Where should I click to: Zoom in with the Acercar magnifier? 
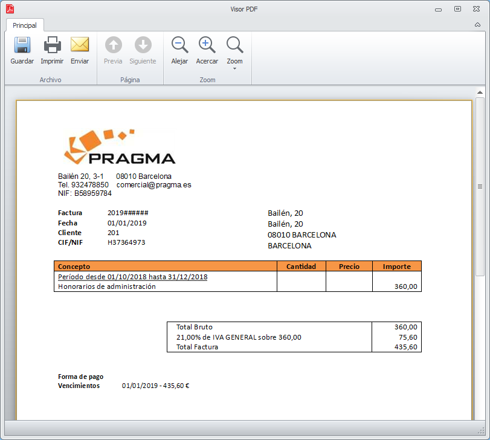[x=207, y=45]
